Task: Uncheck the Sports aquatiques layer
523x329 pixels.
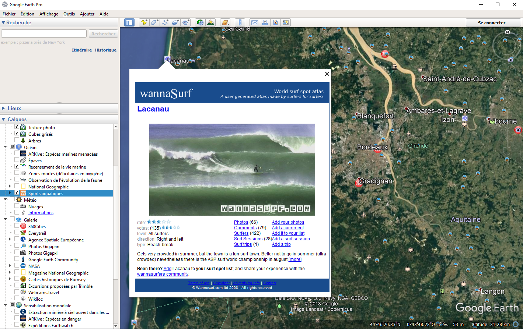Action: coord(17,193)
